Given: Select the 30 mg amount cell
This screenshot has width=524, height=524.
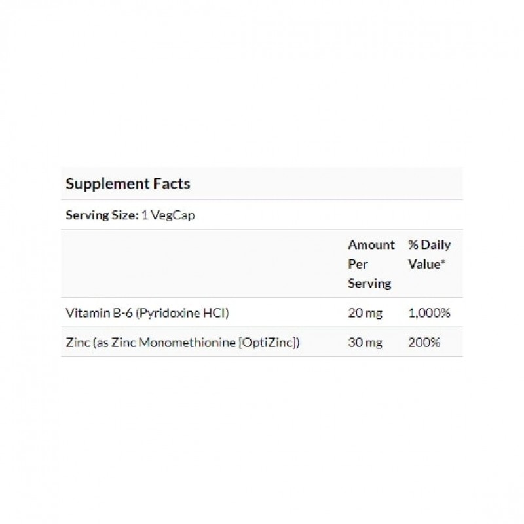Looking at the screenshot, I should (x=363, y=342).
